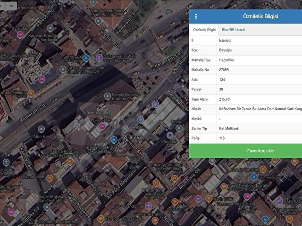Select the Zemin Tip value Kat Mülkiyet
Screen dimensions: 302x226
click(x=228, y=129)
